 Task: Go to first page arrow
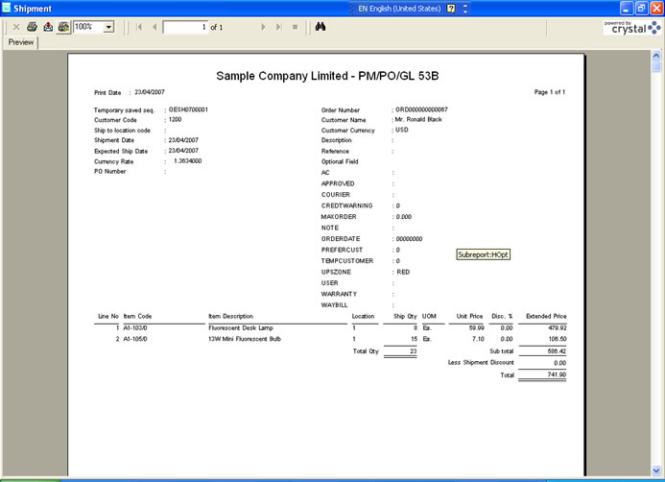pyautogui.click(x=139, y=27)
